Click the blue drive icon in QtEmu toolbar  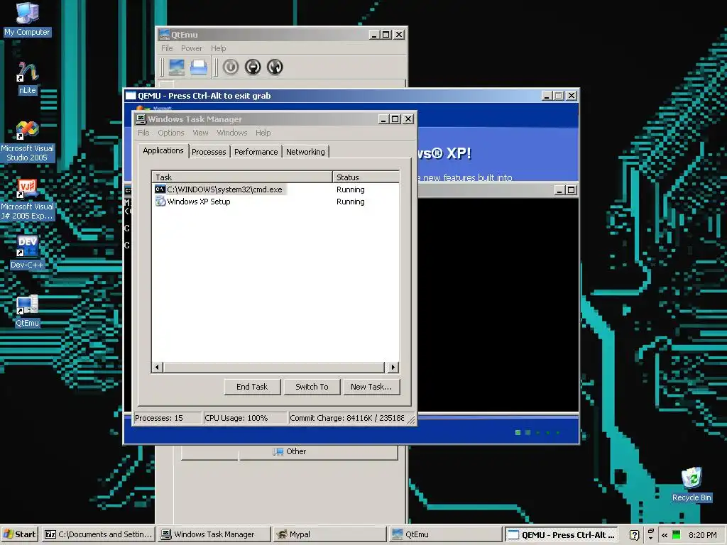[x=199, y=67]
